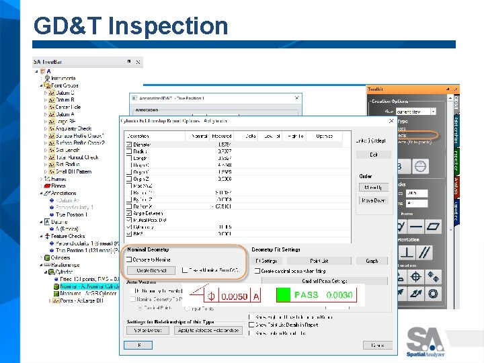Expand the Frames tree node

coord(41,179)
